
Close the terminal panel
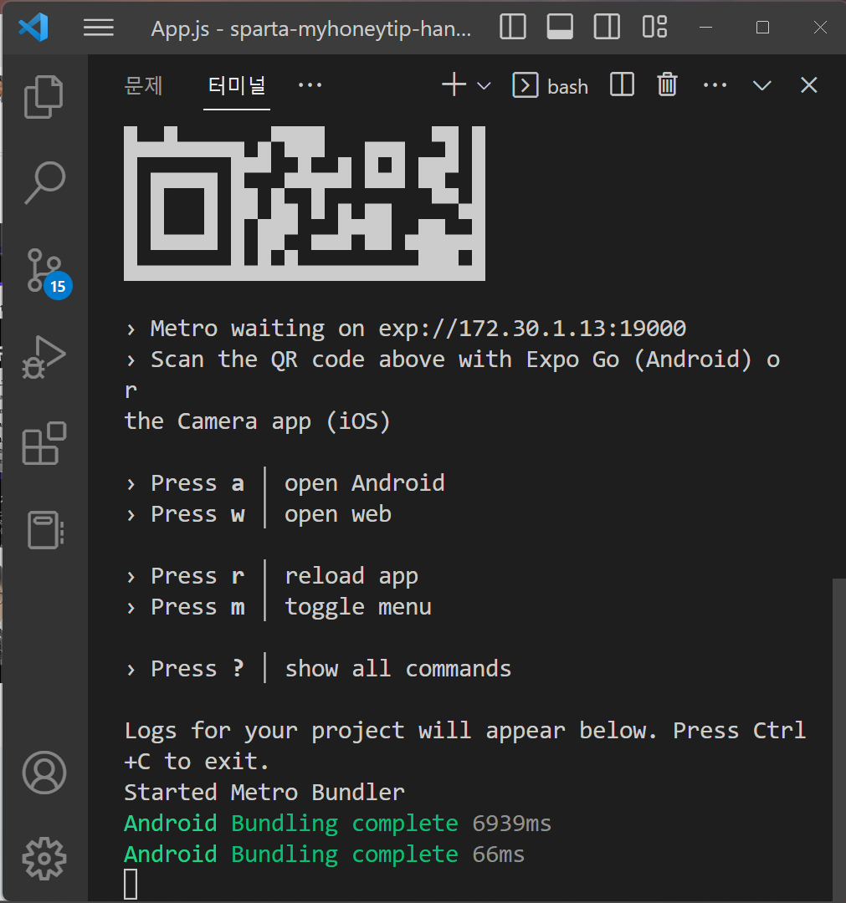pos(809,85)
